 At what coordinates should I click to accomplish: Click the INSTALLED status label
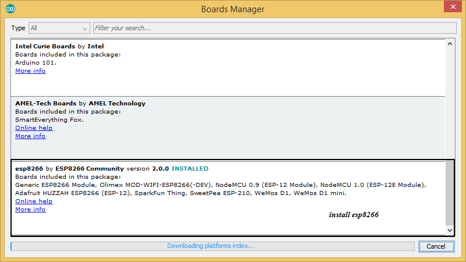click(190, 168)
